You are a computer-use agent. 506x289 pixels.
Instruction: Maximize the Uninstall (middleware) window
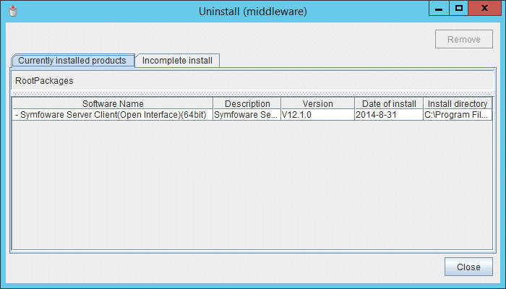458,9
